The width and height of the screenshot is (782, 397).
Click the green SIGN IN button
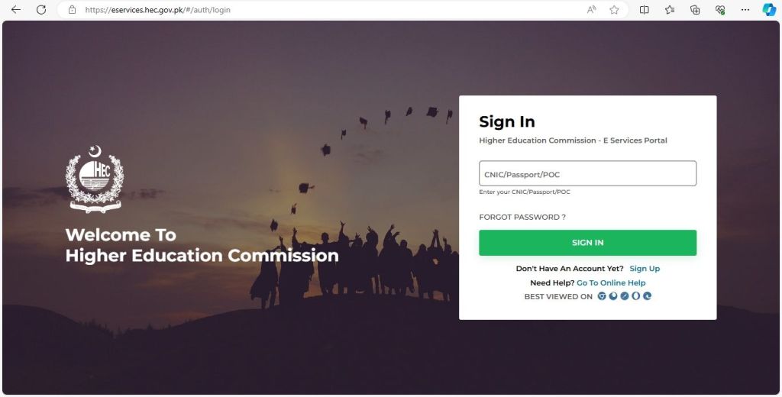587,242
